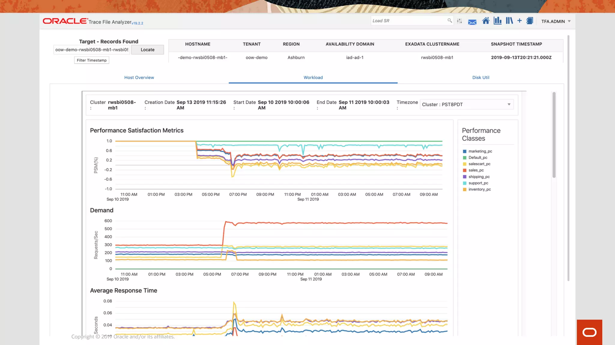This screenshot has width=615, height=345.
Task: Go to the home icon
Action: tap(486, 21)
